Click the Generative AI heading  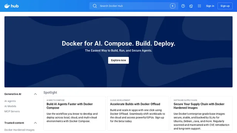click(13, 94)
